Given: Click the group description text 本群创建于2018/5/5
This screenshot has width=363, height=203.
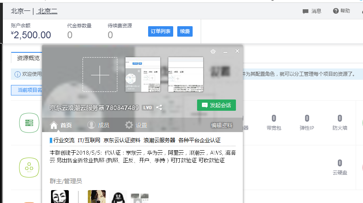Looking at the screenshot, I should pyautogui.click(x=142, y=156).
